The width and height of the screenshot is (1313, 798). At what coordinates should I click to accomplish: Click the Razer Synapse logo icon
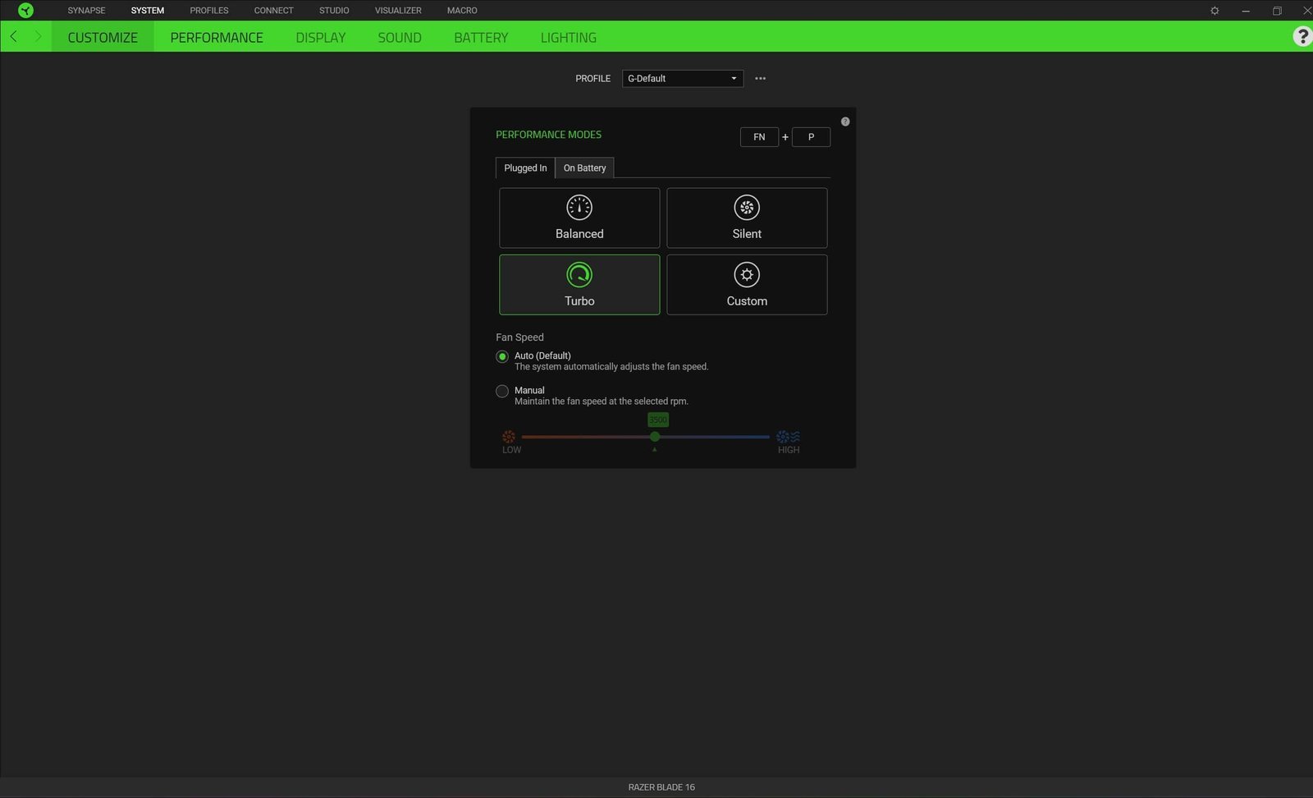25,11
